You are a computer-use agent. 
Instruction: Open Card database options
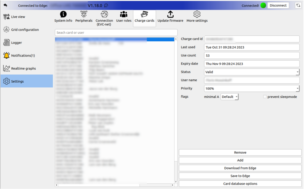(x=240, y=184)
